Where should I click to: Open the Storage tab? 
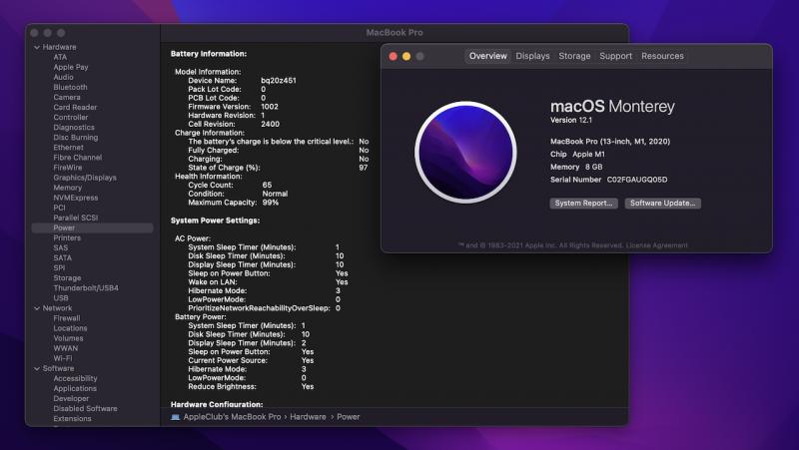pos(574,57)
